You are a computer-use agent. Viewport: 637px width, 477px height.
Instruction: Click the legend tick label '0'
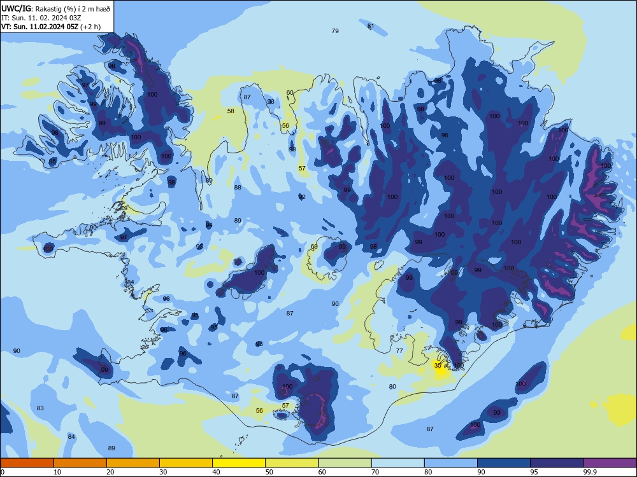[x=3, y=472]
